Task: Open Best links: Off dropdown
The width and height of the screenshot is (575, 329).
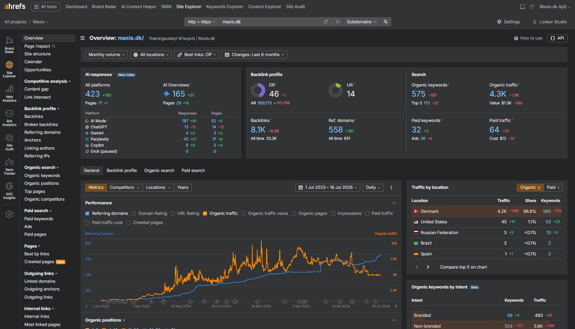Action: 197,55
